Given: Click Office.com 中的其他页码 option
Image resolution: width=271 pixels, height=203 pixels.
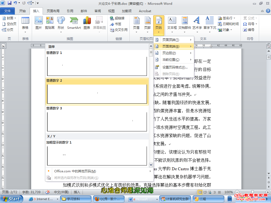Looking at the screenshot, I should pos(75,171).
